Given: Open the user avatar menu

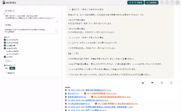Looking at the screenshot, I should 177,3.
